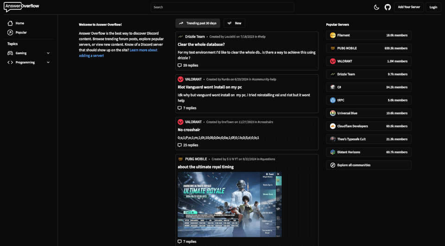The height and width of the screenshot is (246, 445).
Task: Open the Clear the whole database? post
Action: 201,44
